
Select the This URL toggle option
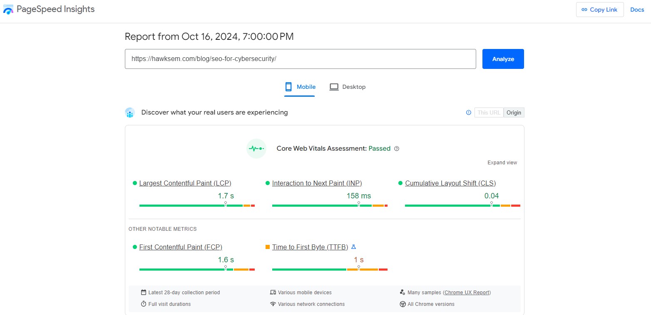coord(489,112)
